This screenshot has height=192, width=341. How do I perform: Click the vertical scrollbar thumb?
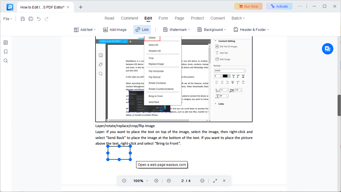[x=339, y=105]
